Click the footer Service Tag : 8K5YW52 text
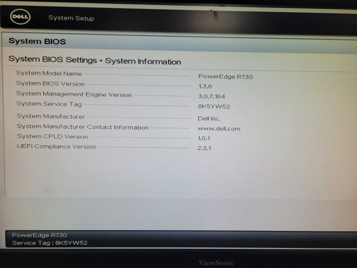This screenshot has width=357, height=268. click(50, 243)
